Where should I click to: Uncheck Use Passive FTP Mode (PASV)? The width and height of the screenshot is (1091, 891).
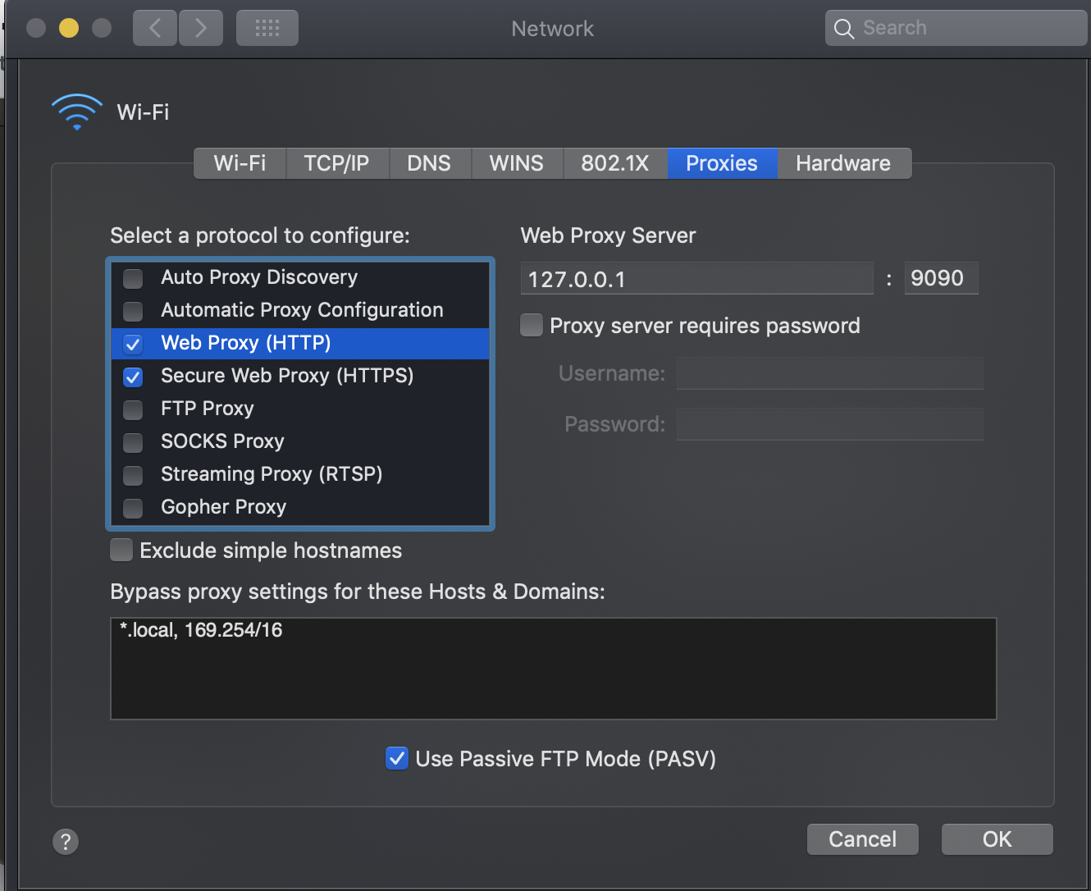pos(397,758)
